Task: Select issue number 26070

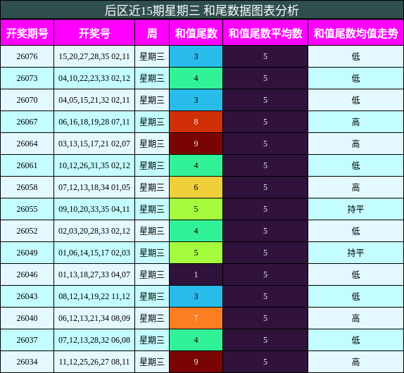Action: click(x=27, y=100)
